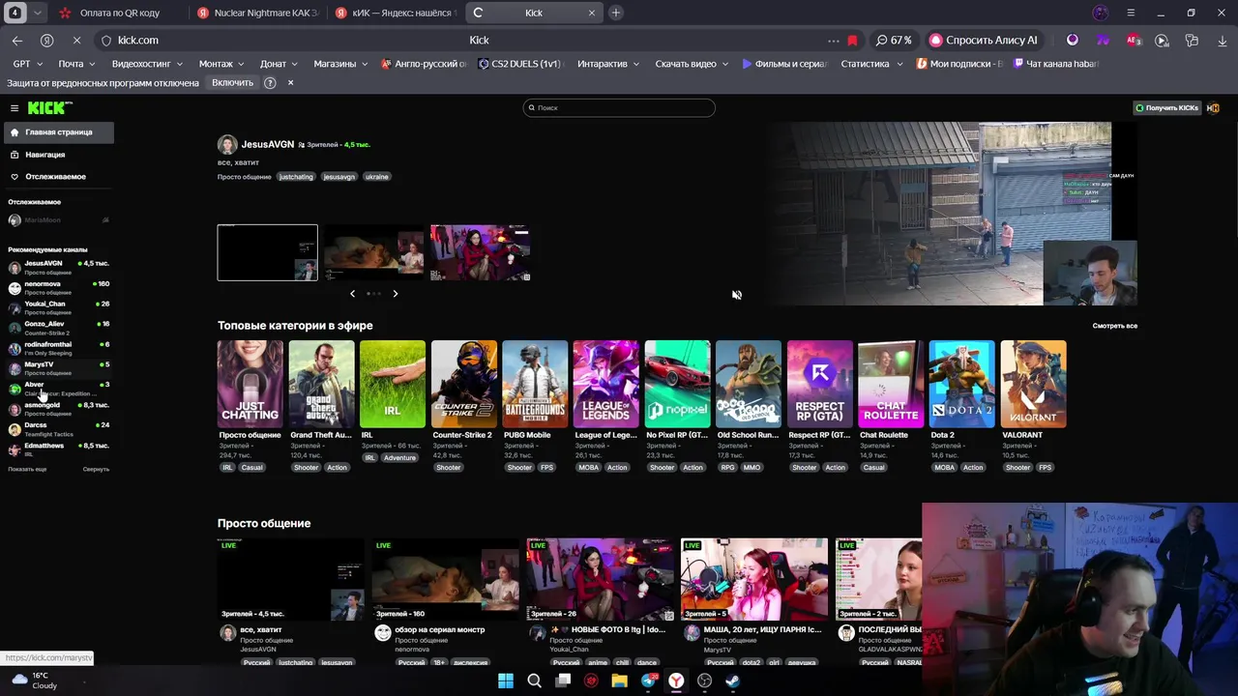Open the Just Chatting category card

(250, 384)
